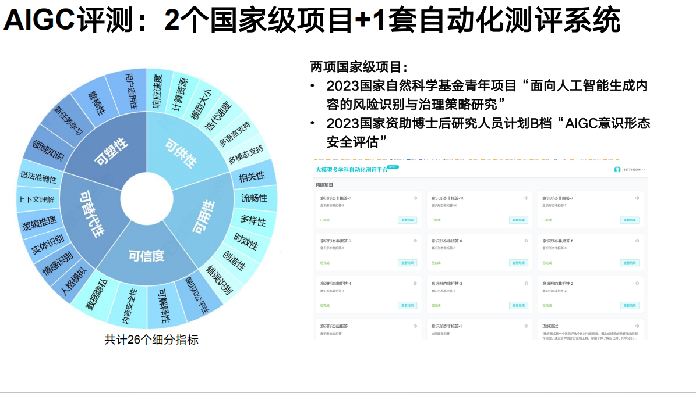Open settings gear on 意识形态非拒答-10 card

tap(526, 198)
